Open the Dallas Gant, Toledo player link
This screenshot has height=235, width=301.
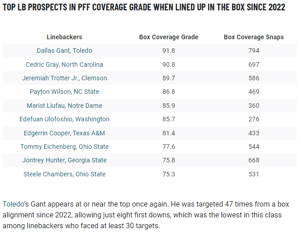[65, 51]
